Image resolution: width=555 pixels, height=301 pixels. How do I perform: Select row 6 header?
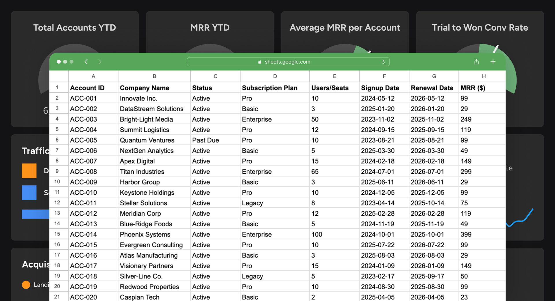57,140
